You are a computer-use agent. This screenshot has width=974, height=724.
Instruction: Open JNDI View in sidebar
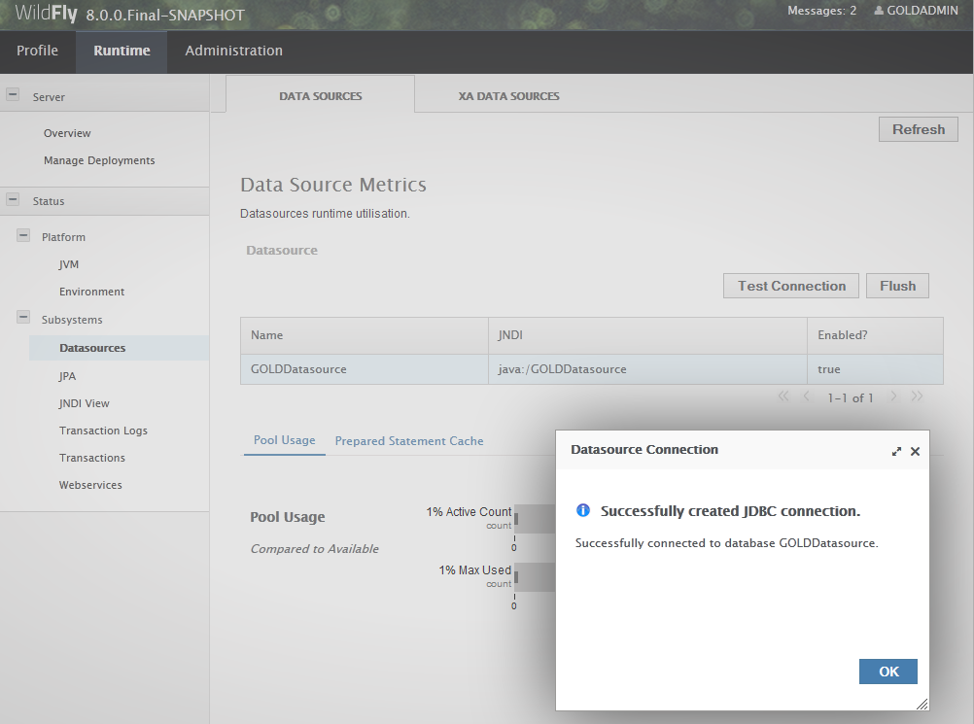[x=85, y=403]
